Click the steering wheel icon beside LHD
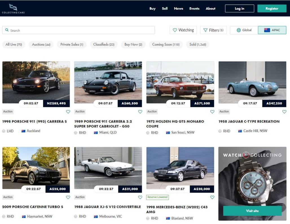This screenshot has width=290, height=224. [4, 131]
